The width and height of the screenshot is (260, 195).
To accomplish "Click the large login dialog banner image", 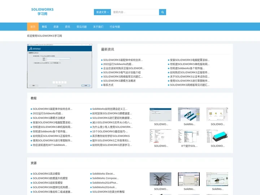I will coord(60,66).
